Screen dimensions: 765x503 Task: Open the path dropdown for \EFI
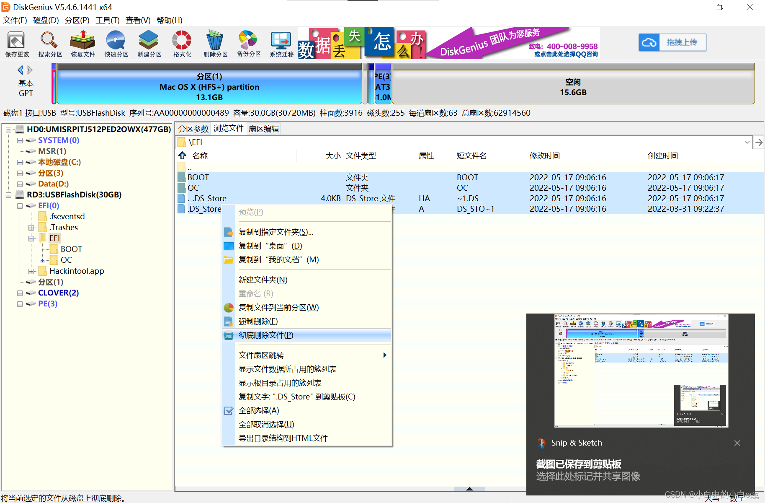pyautogui.click(x=747, y=143)
